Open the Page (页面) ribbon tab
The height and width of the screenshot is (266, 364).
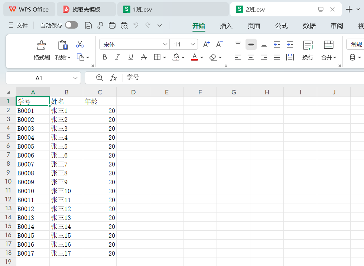coord(254,26)
